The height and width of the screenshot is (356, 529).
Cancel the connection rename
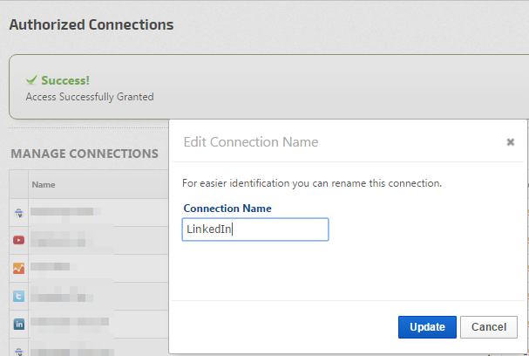pyautogui.click(x=489, y=327)
